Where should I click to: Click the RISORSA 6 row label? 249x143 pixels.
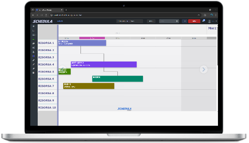pos(46,79)
